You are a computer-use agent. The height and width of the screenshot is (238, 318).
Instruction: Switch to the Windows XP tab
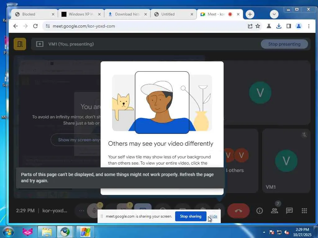[x=81, y=14]
